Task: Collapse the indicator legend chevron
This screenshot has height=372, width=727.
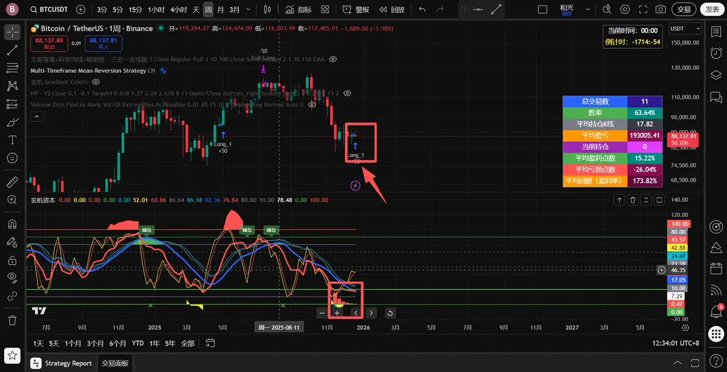Action: pyautogui.click(x=37, y=116)
